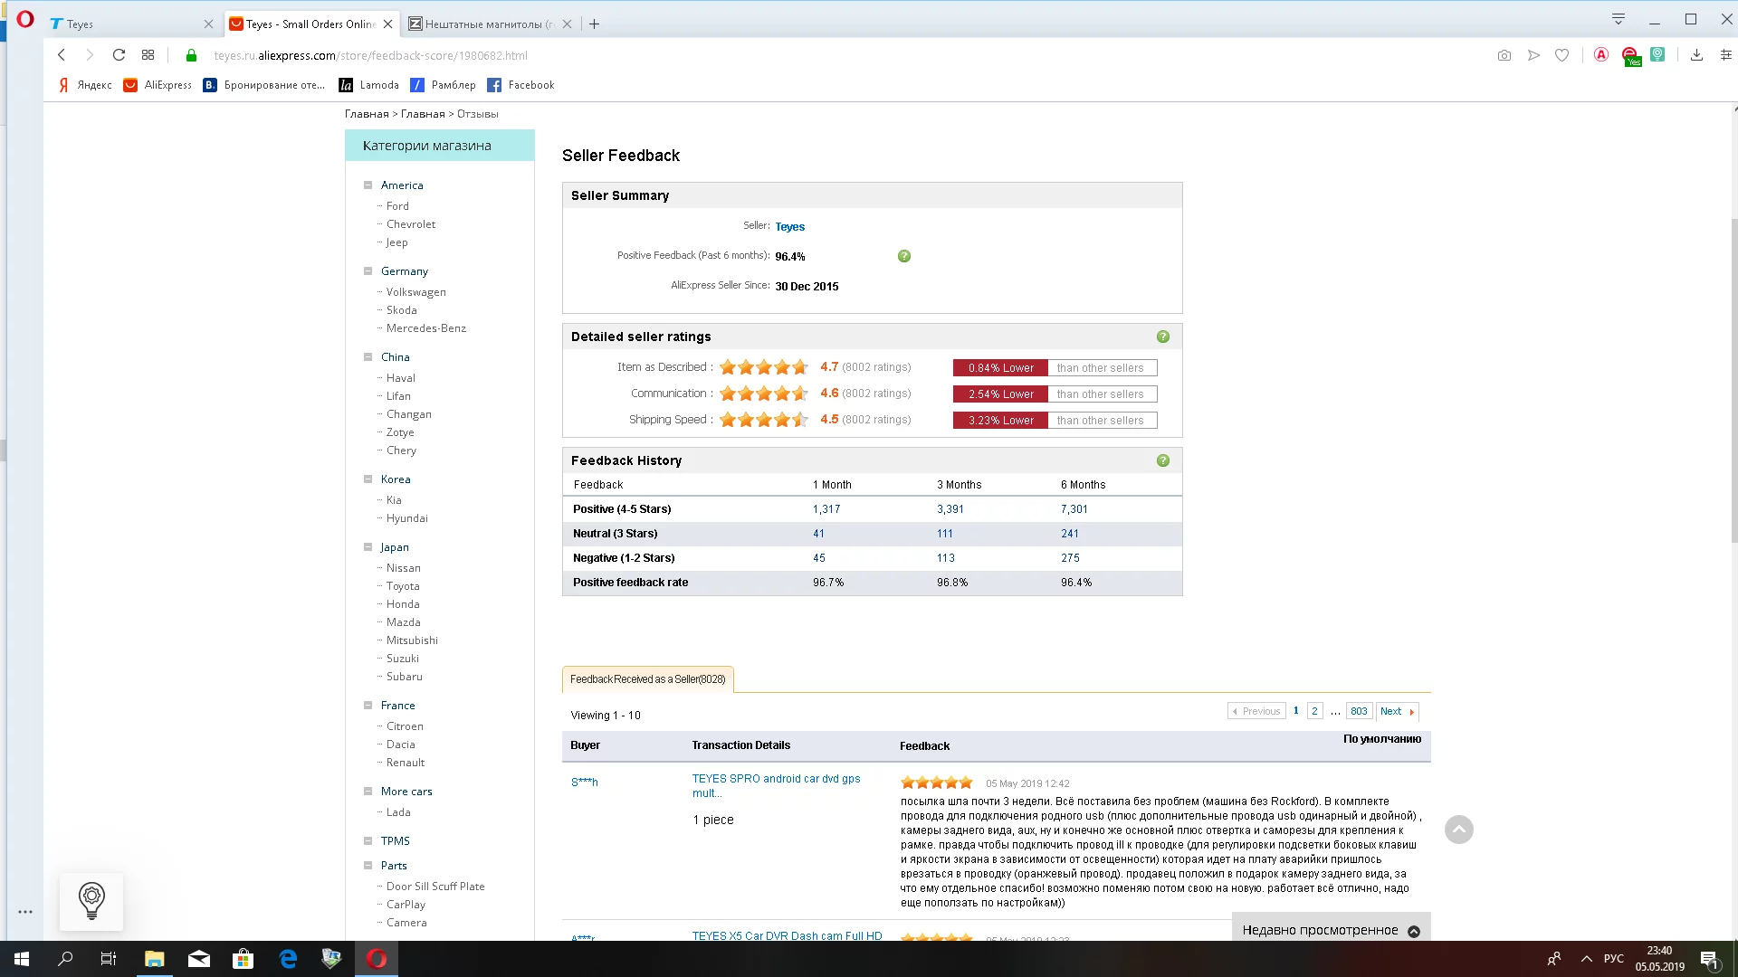The image size is (1738, 977).
Task: Open the tab menu at top right
Action: coord(1619,19)
